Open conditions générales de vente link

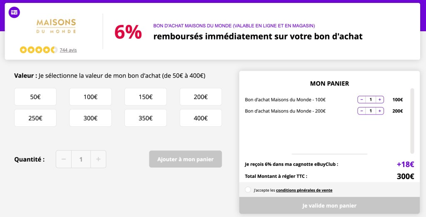pyautogui.click(x=304, y=190)
